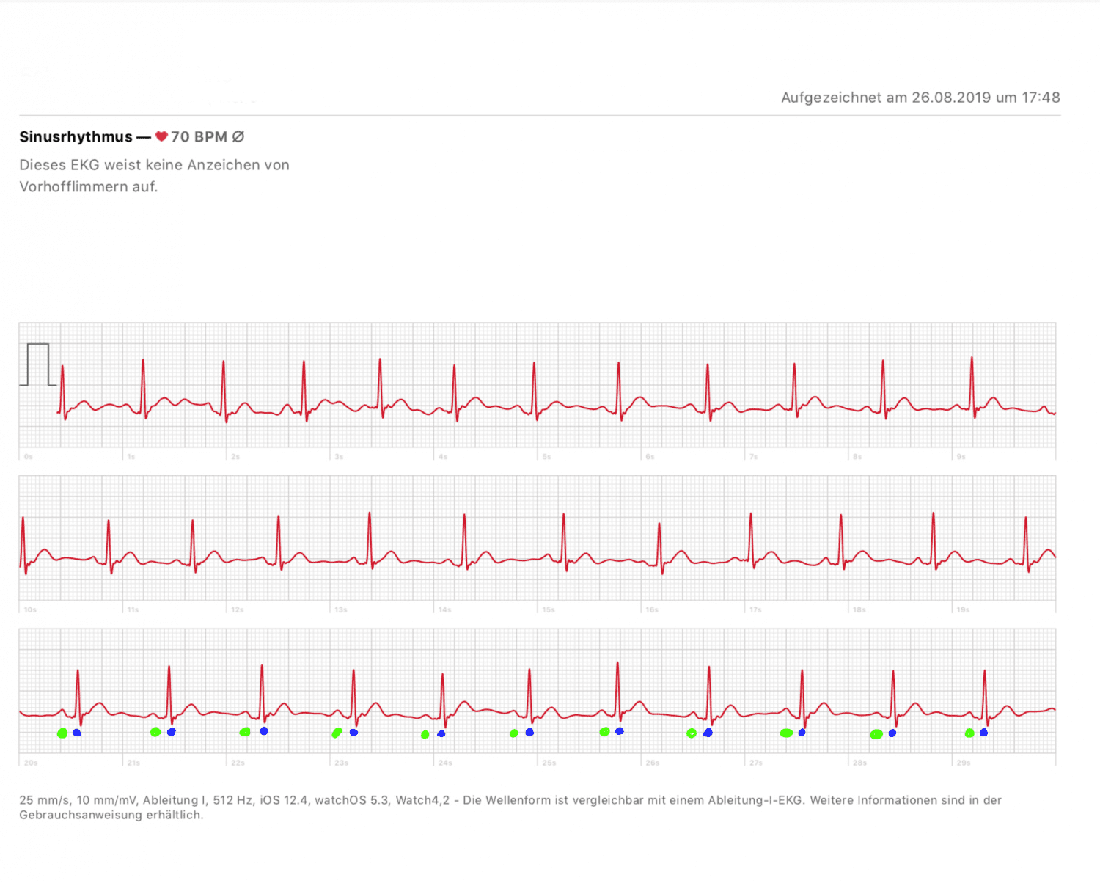Click the green marker under the 29s beat
The image size is (1100, 883).
(x=968, y=733)
